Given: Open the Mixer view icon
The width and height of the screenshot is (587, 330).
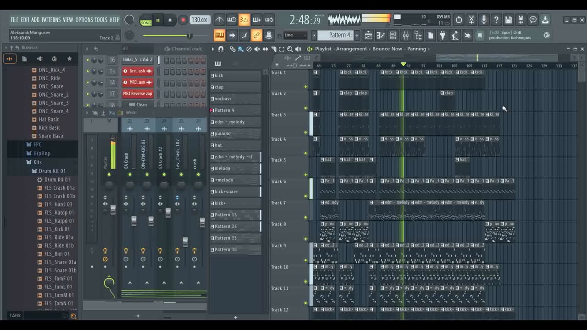Looking at the screenshot, I should (x=405, y=35).
